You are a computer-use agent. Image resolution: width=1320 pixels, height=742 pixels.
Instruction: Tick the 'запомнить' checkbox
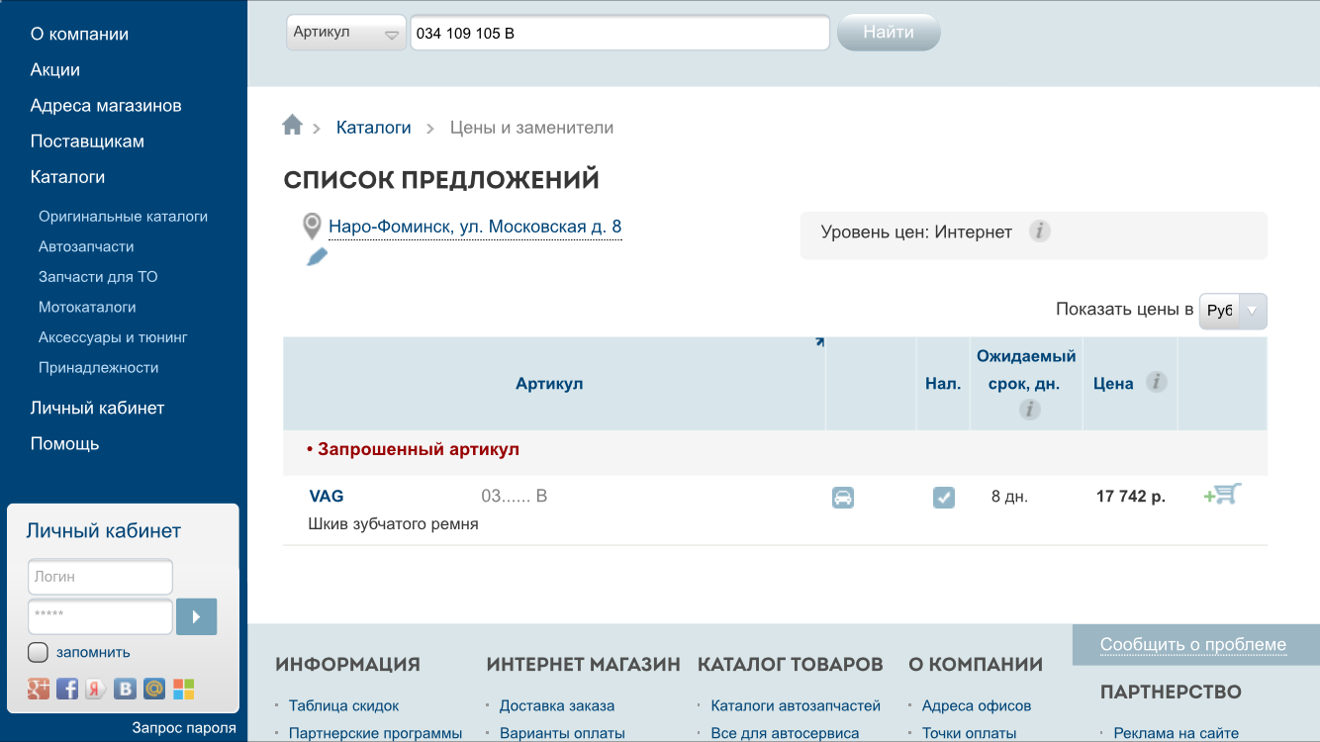(39, 652)
